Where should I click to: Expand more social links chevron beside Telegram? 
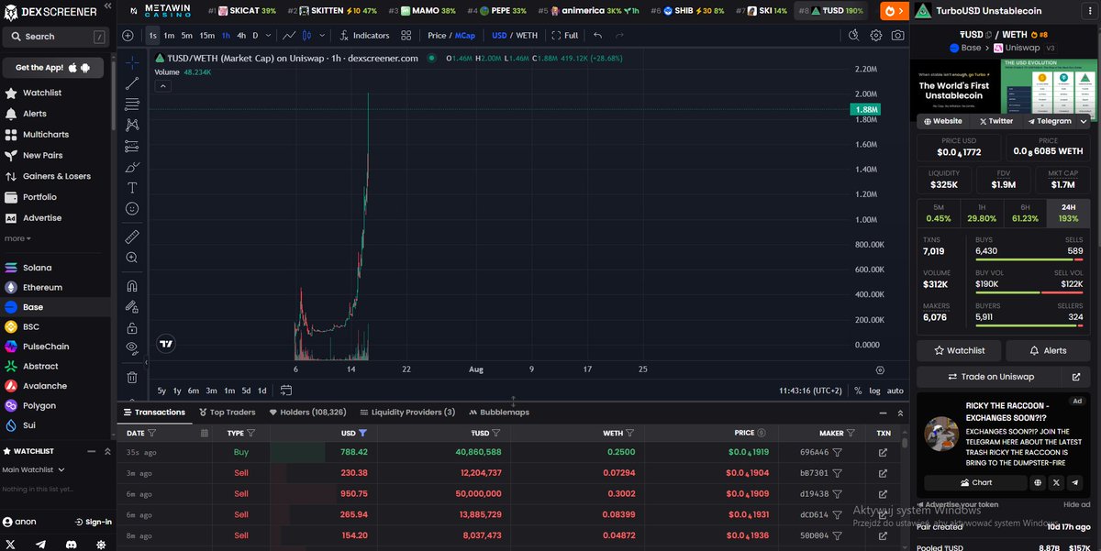1084,121
